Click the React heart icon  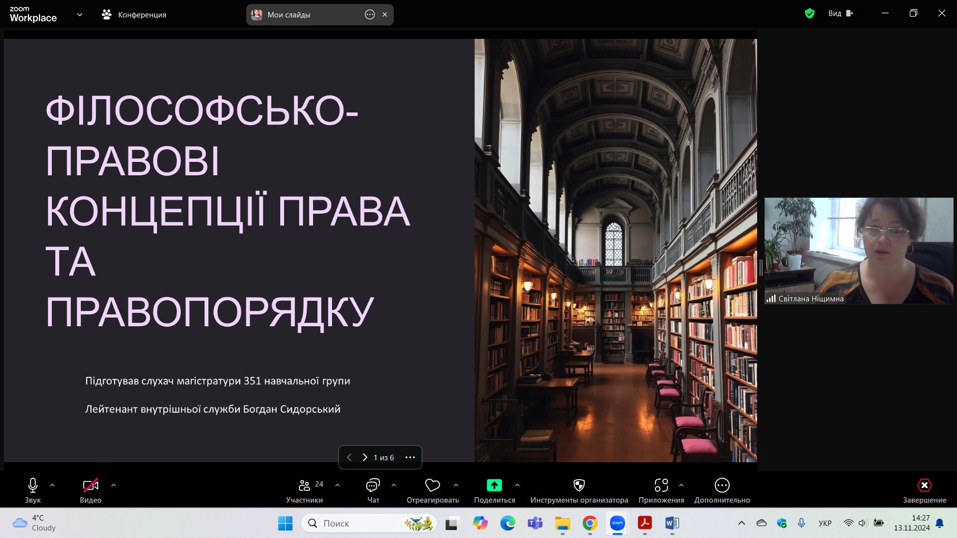432,485
